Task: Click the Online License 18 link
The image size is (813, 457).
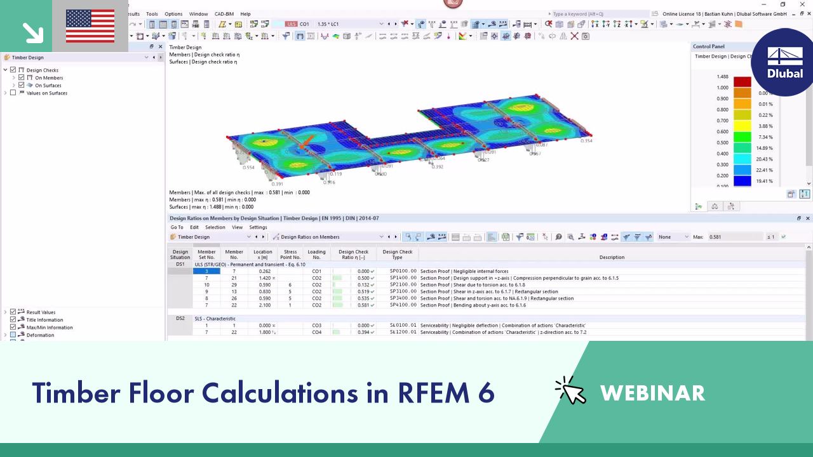Action: point(683,13)
